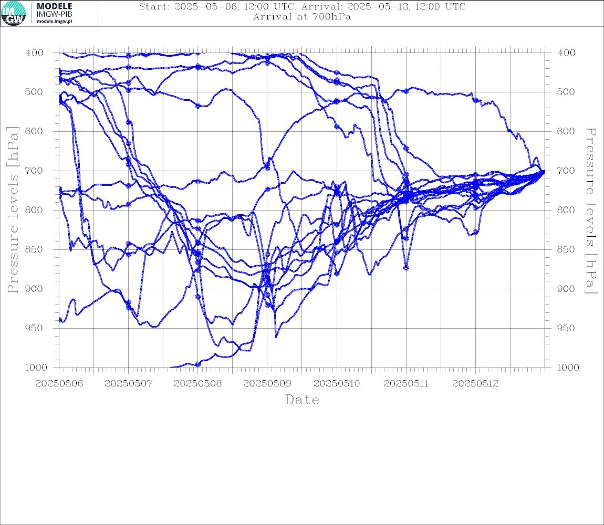The image size is (604, 525).
Task: Click the 'Arrival at 700hPa' subtitle
Action: click(302, 17)
